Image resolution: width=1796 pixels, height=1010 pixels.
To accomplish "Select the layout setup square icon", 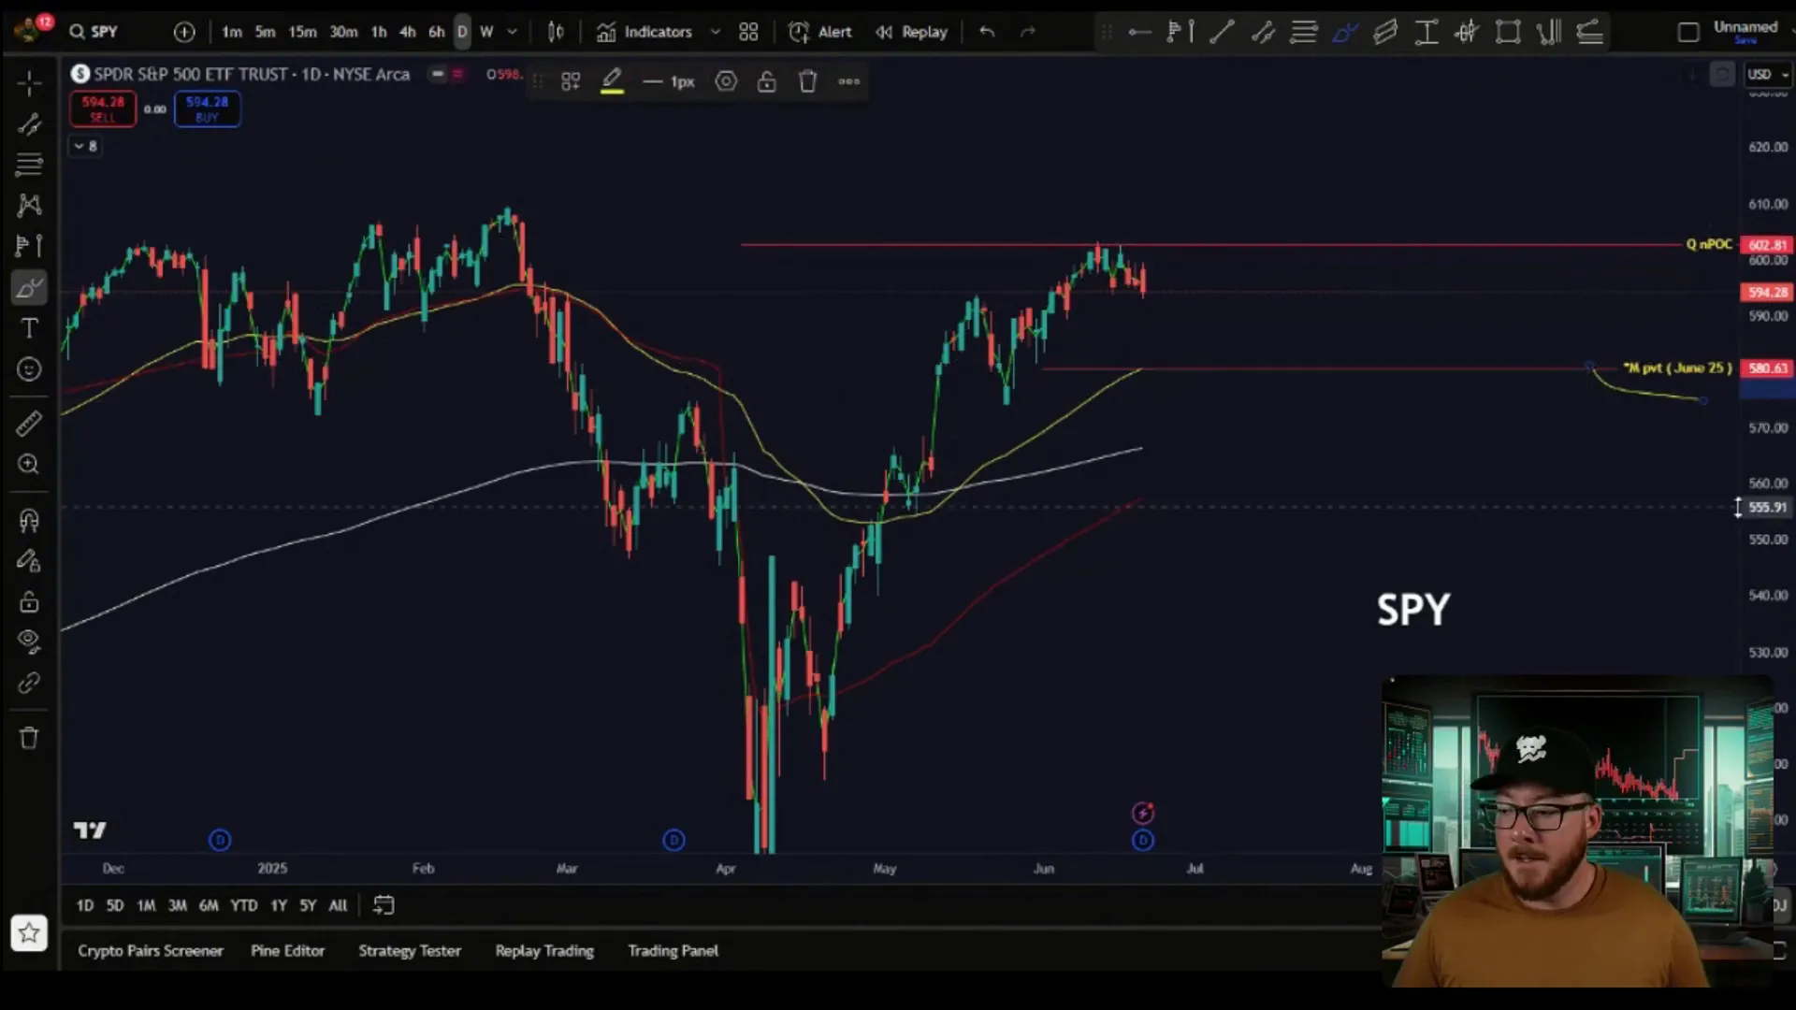I will 1688,33.
